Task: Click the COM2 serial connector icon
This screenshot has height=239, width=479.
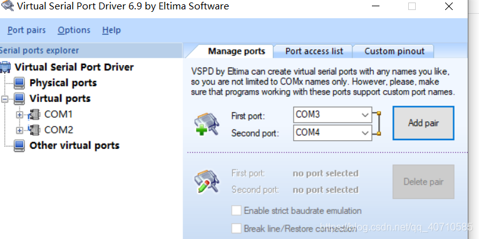Action: pyautogui.click(x=34, y=130)
